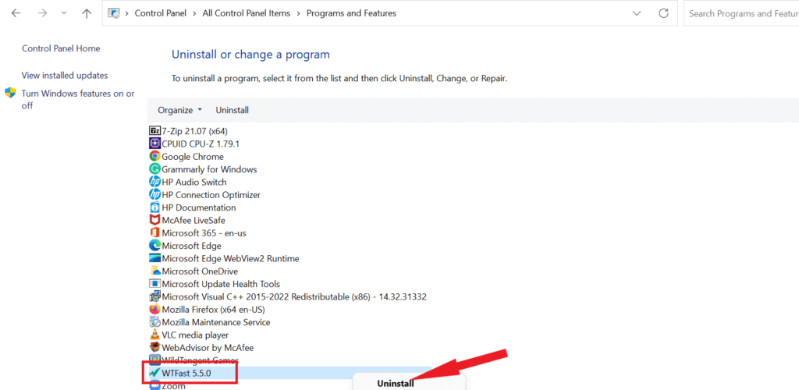
Task: Select Google Chrome in program list
Action: click(193, 156)
